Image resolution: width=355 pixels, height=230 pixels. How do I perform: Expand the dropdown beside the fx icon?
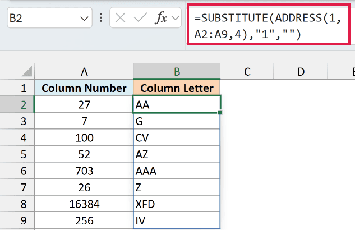pyautogui.click(x=176, y=17)
